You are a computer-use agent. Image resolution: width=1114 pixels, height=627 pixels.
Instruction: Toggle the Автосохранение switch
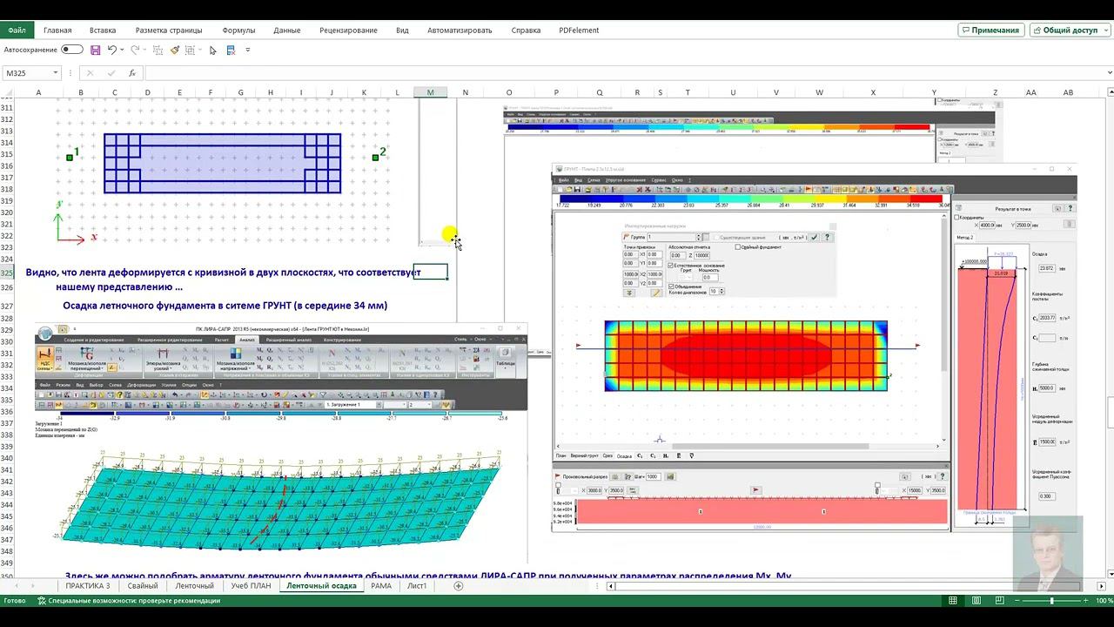point(72,50)
